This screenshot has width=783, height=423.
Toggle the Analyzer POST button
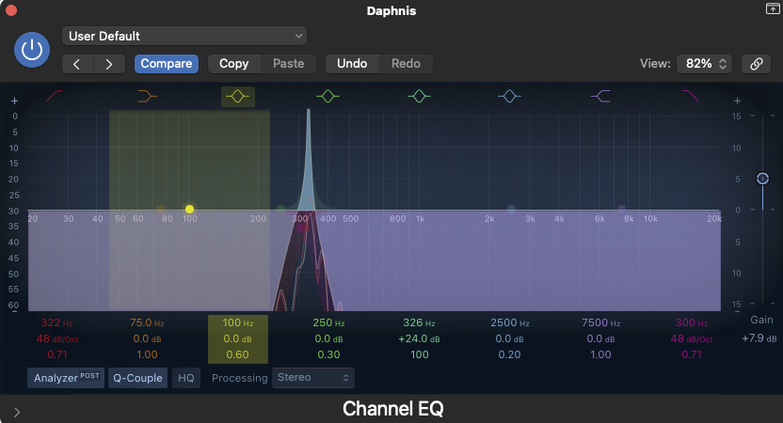(65, 378)
